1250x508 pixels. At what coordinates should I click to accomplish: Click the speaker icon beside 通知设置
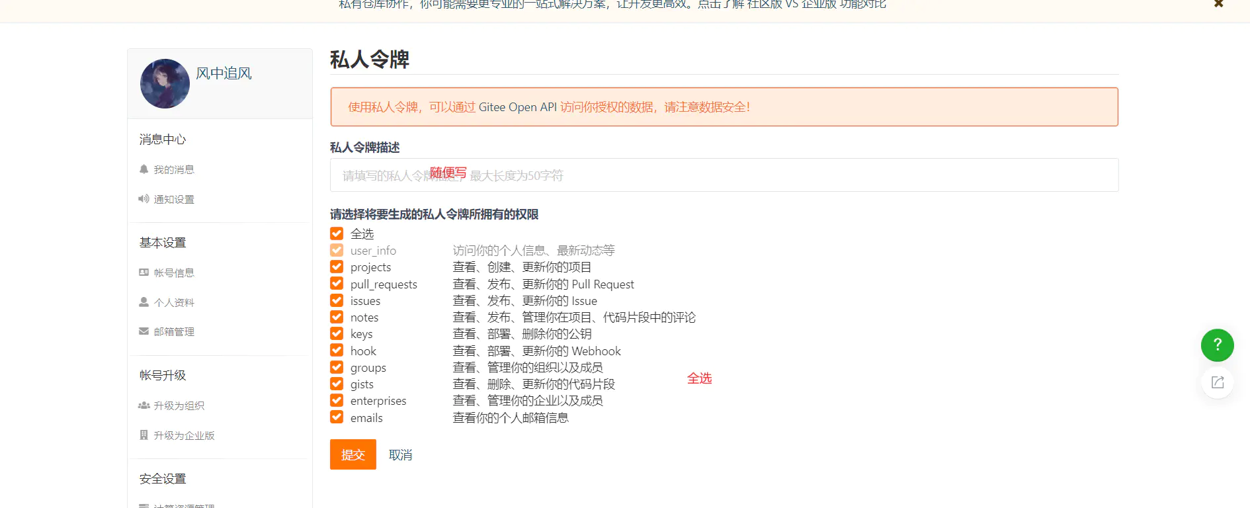[144, 199]
